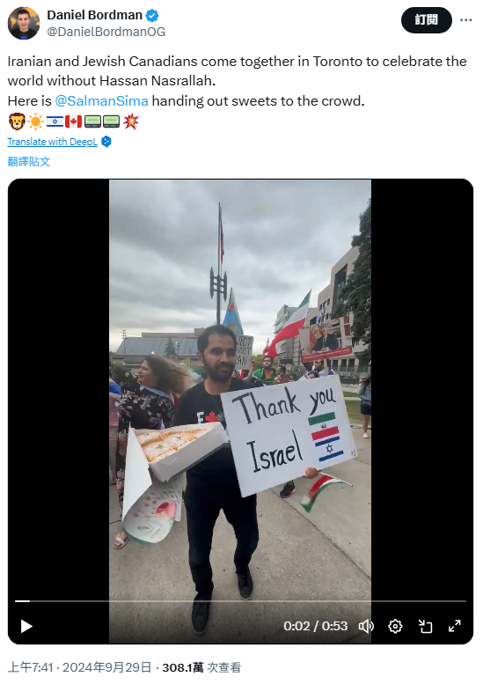The height and width of the screenshot is (684, 483).
Task: Click the Daniel Bordman display name
Action: (95, 15)
